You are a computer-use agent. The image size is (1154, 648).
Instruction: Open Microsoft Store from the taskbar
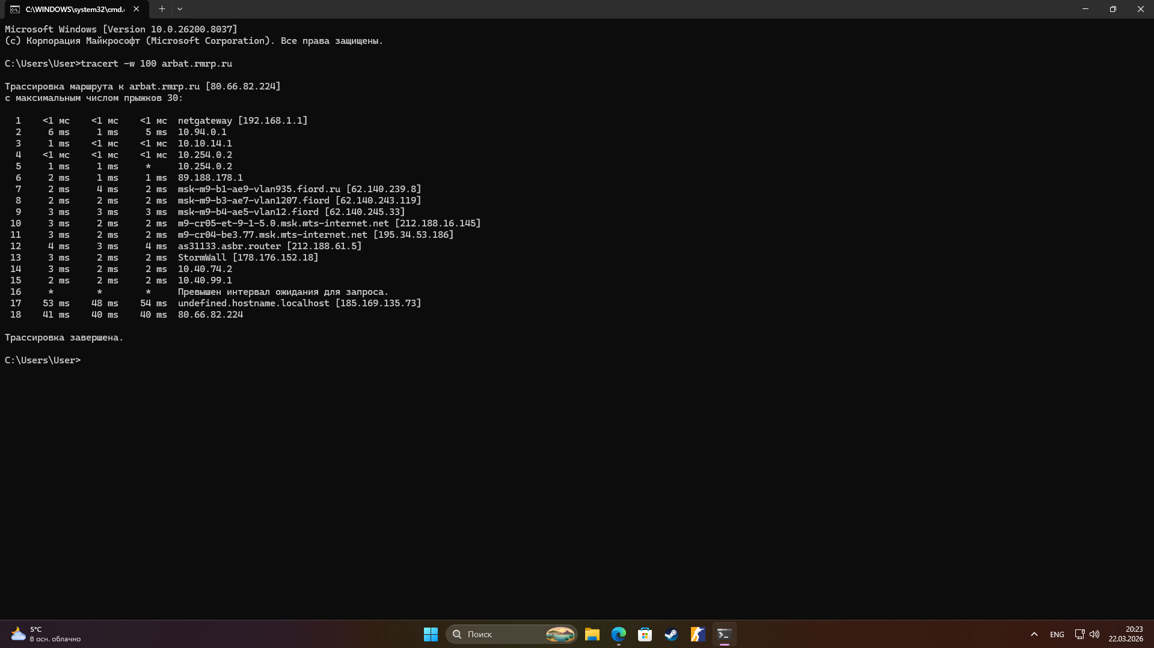point(645,634)
